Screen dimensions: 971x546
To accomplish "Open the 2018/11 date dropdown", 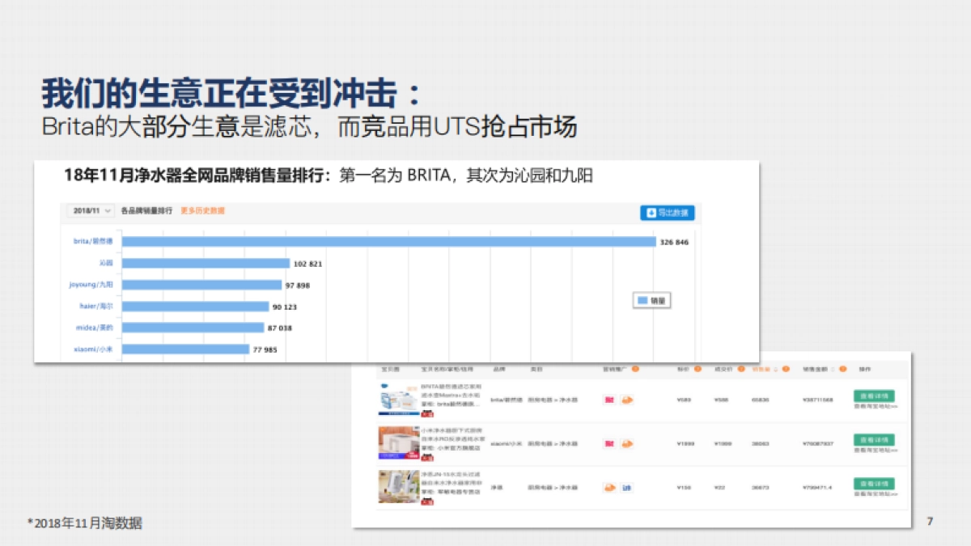I will tap(91, 211).
